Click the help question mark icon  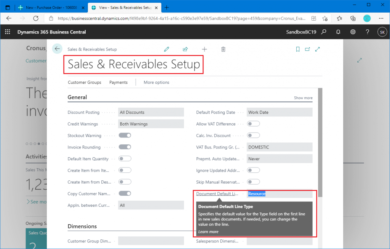368,32
